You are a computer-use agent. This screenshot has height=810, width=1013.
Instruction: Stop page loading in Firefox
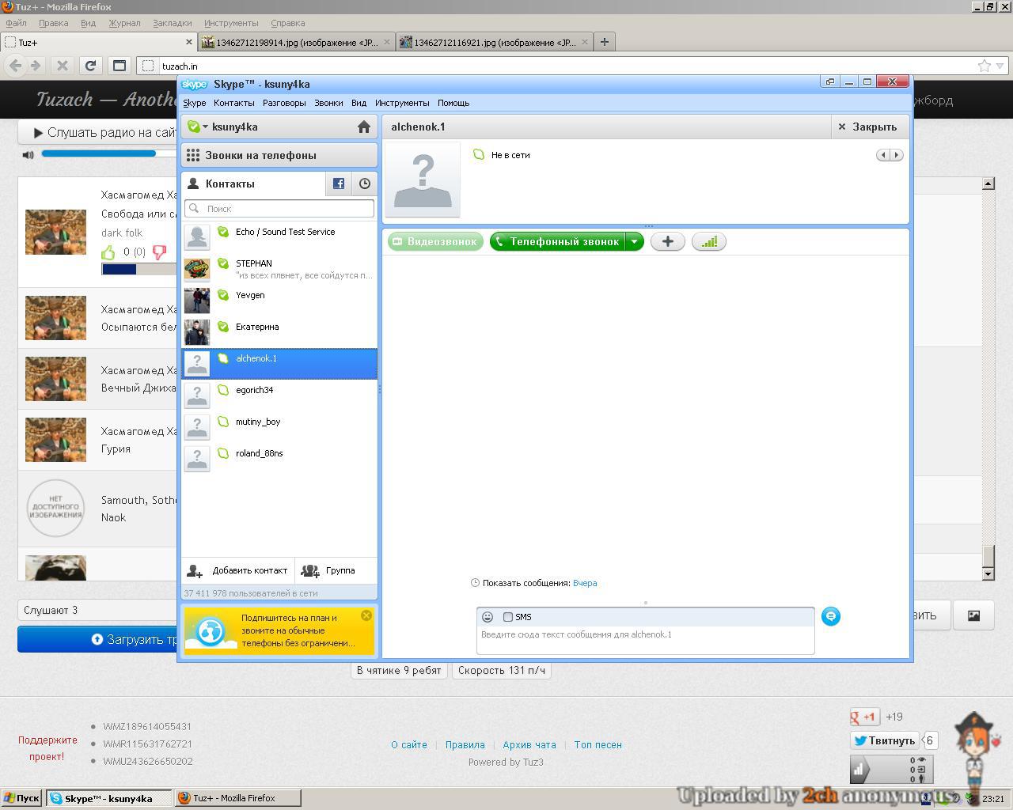tap(63, 66)
